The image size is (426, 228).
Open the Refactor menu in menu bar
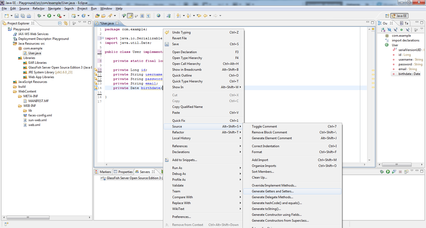click(39, 9)
